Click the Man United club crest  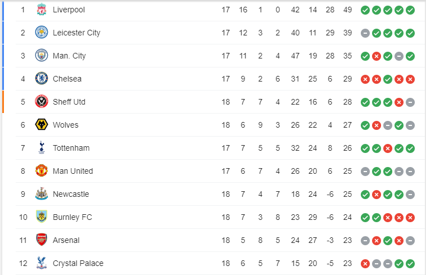point(42,171)
